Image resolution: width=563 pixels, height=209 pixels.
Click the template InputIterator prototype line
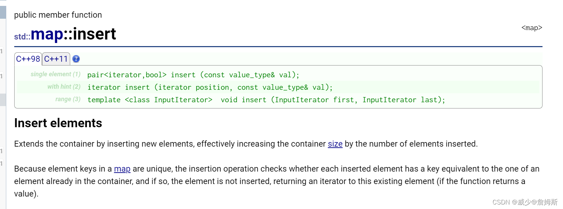[x=266, y=100]
